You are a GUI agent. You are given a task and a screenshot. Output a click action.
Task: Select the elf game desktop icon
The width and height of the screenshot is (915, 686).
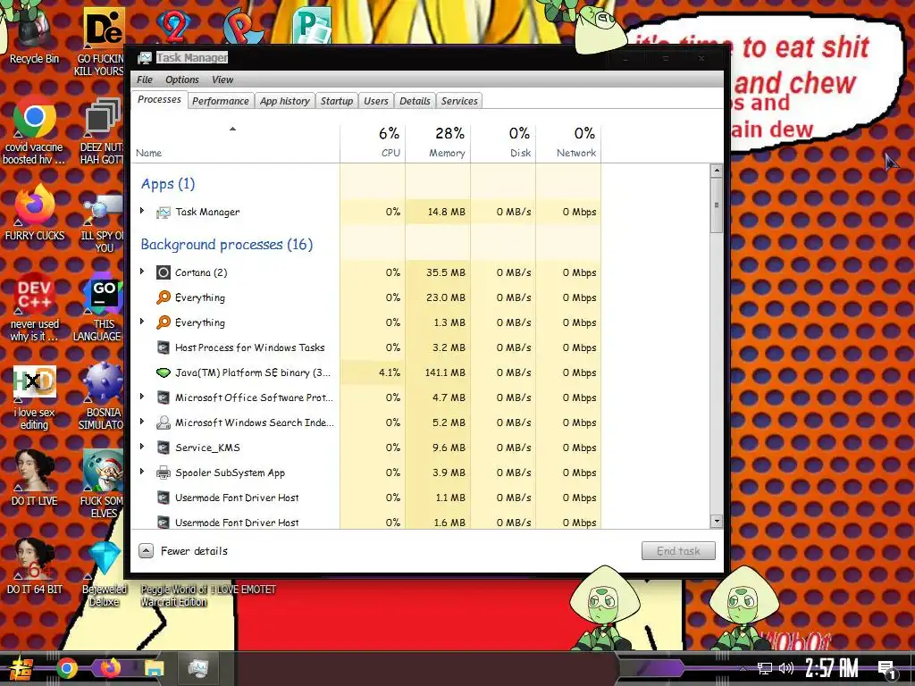[103, 470]
